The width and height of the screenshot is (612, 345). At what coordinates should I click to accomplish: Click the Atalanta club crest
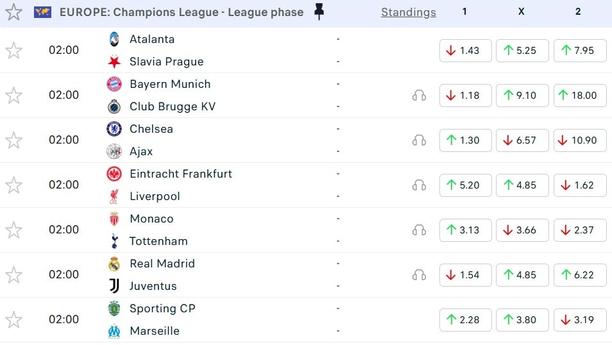[114, 39]
